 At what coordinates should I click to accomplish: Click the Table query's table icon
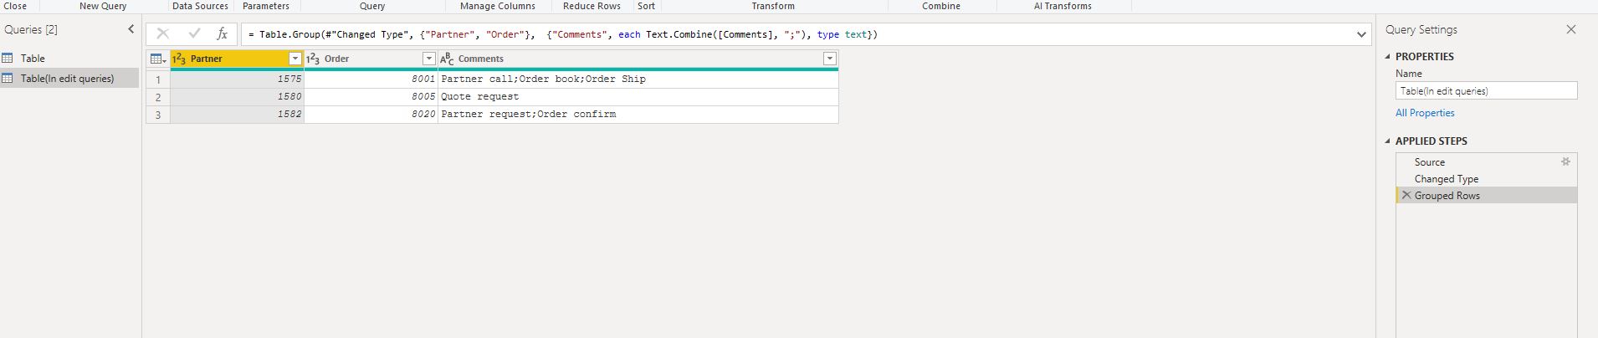pyautogui.click(x=8, y=59)
